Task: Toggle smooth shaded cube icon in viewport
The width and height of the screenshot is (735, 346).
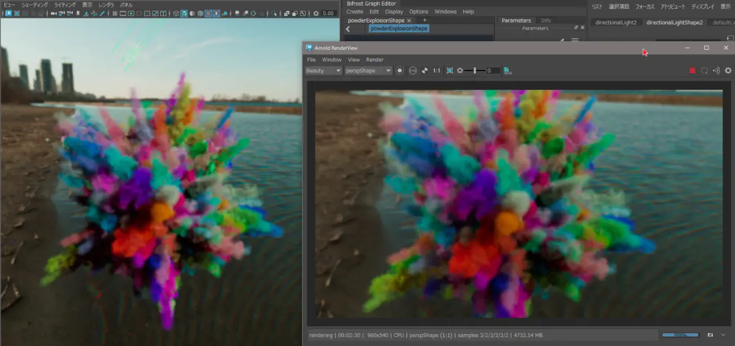Action: [x=184, y=13]
